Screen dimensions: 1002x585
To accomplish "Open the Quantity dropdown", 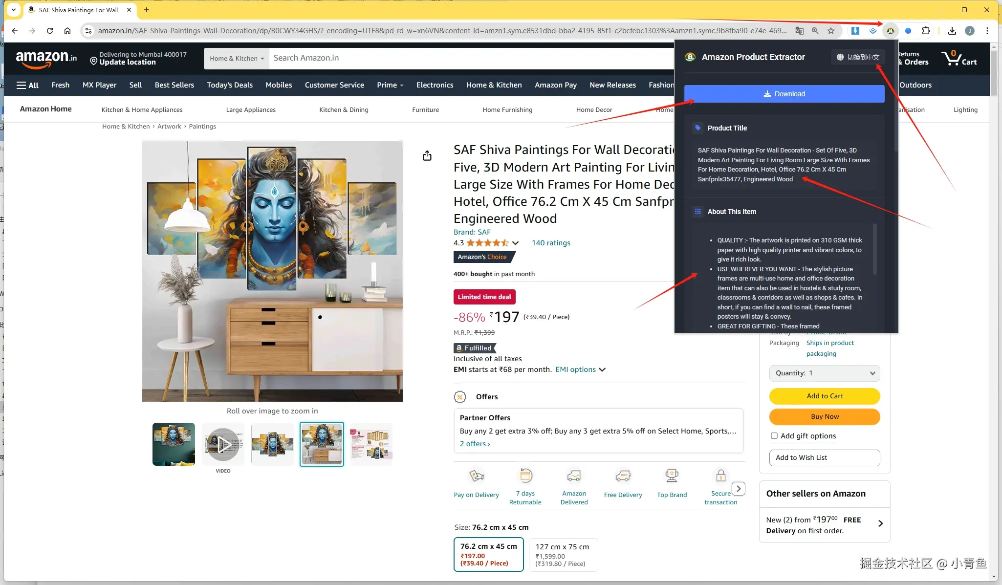I will pyautogui.click(x=824, y=373).
